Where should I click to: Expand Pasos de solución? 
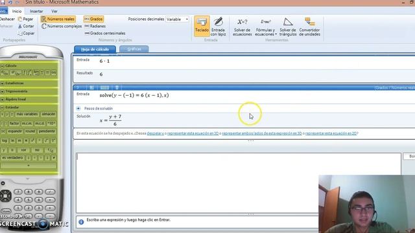[78, 108]
